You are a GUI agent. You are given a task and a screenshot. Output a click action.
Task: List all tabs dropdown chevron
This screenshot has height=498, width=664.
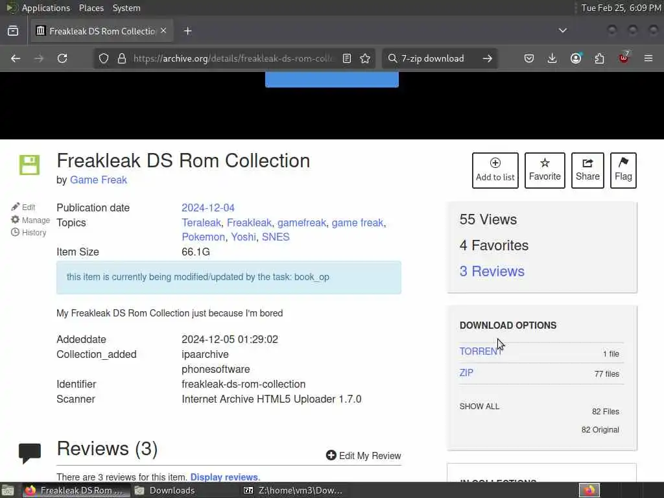click(x=563, y=30)
